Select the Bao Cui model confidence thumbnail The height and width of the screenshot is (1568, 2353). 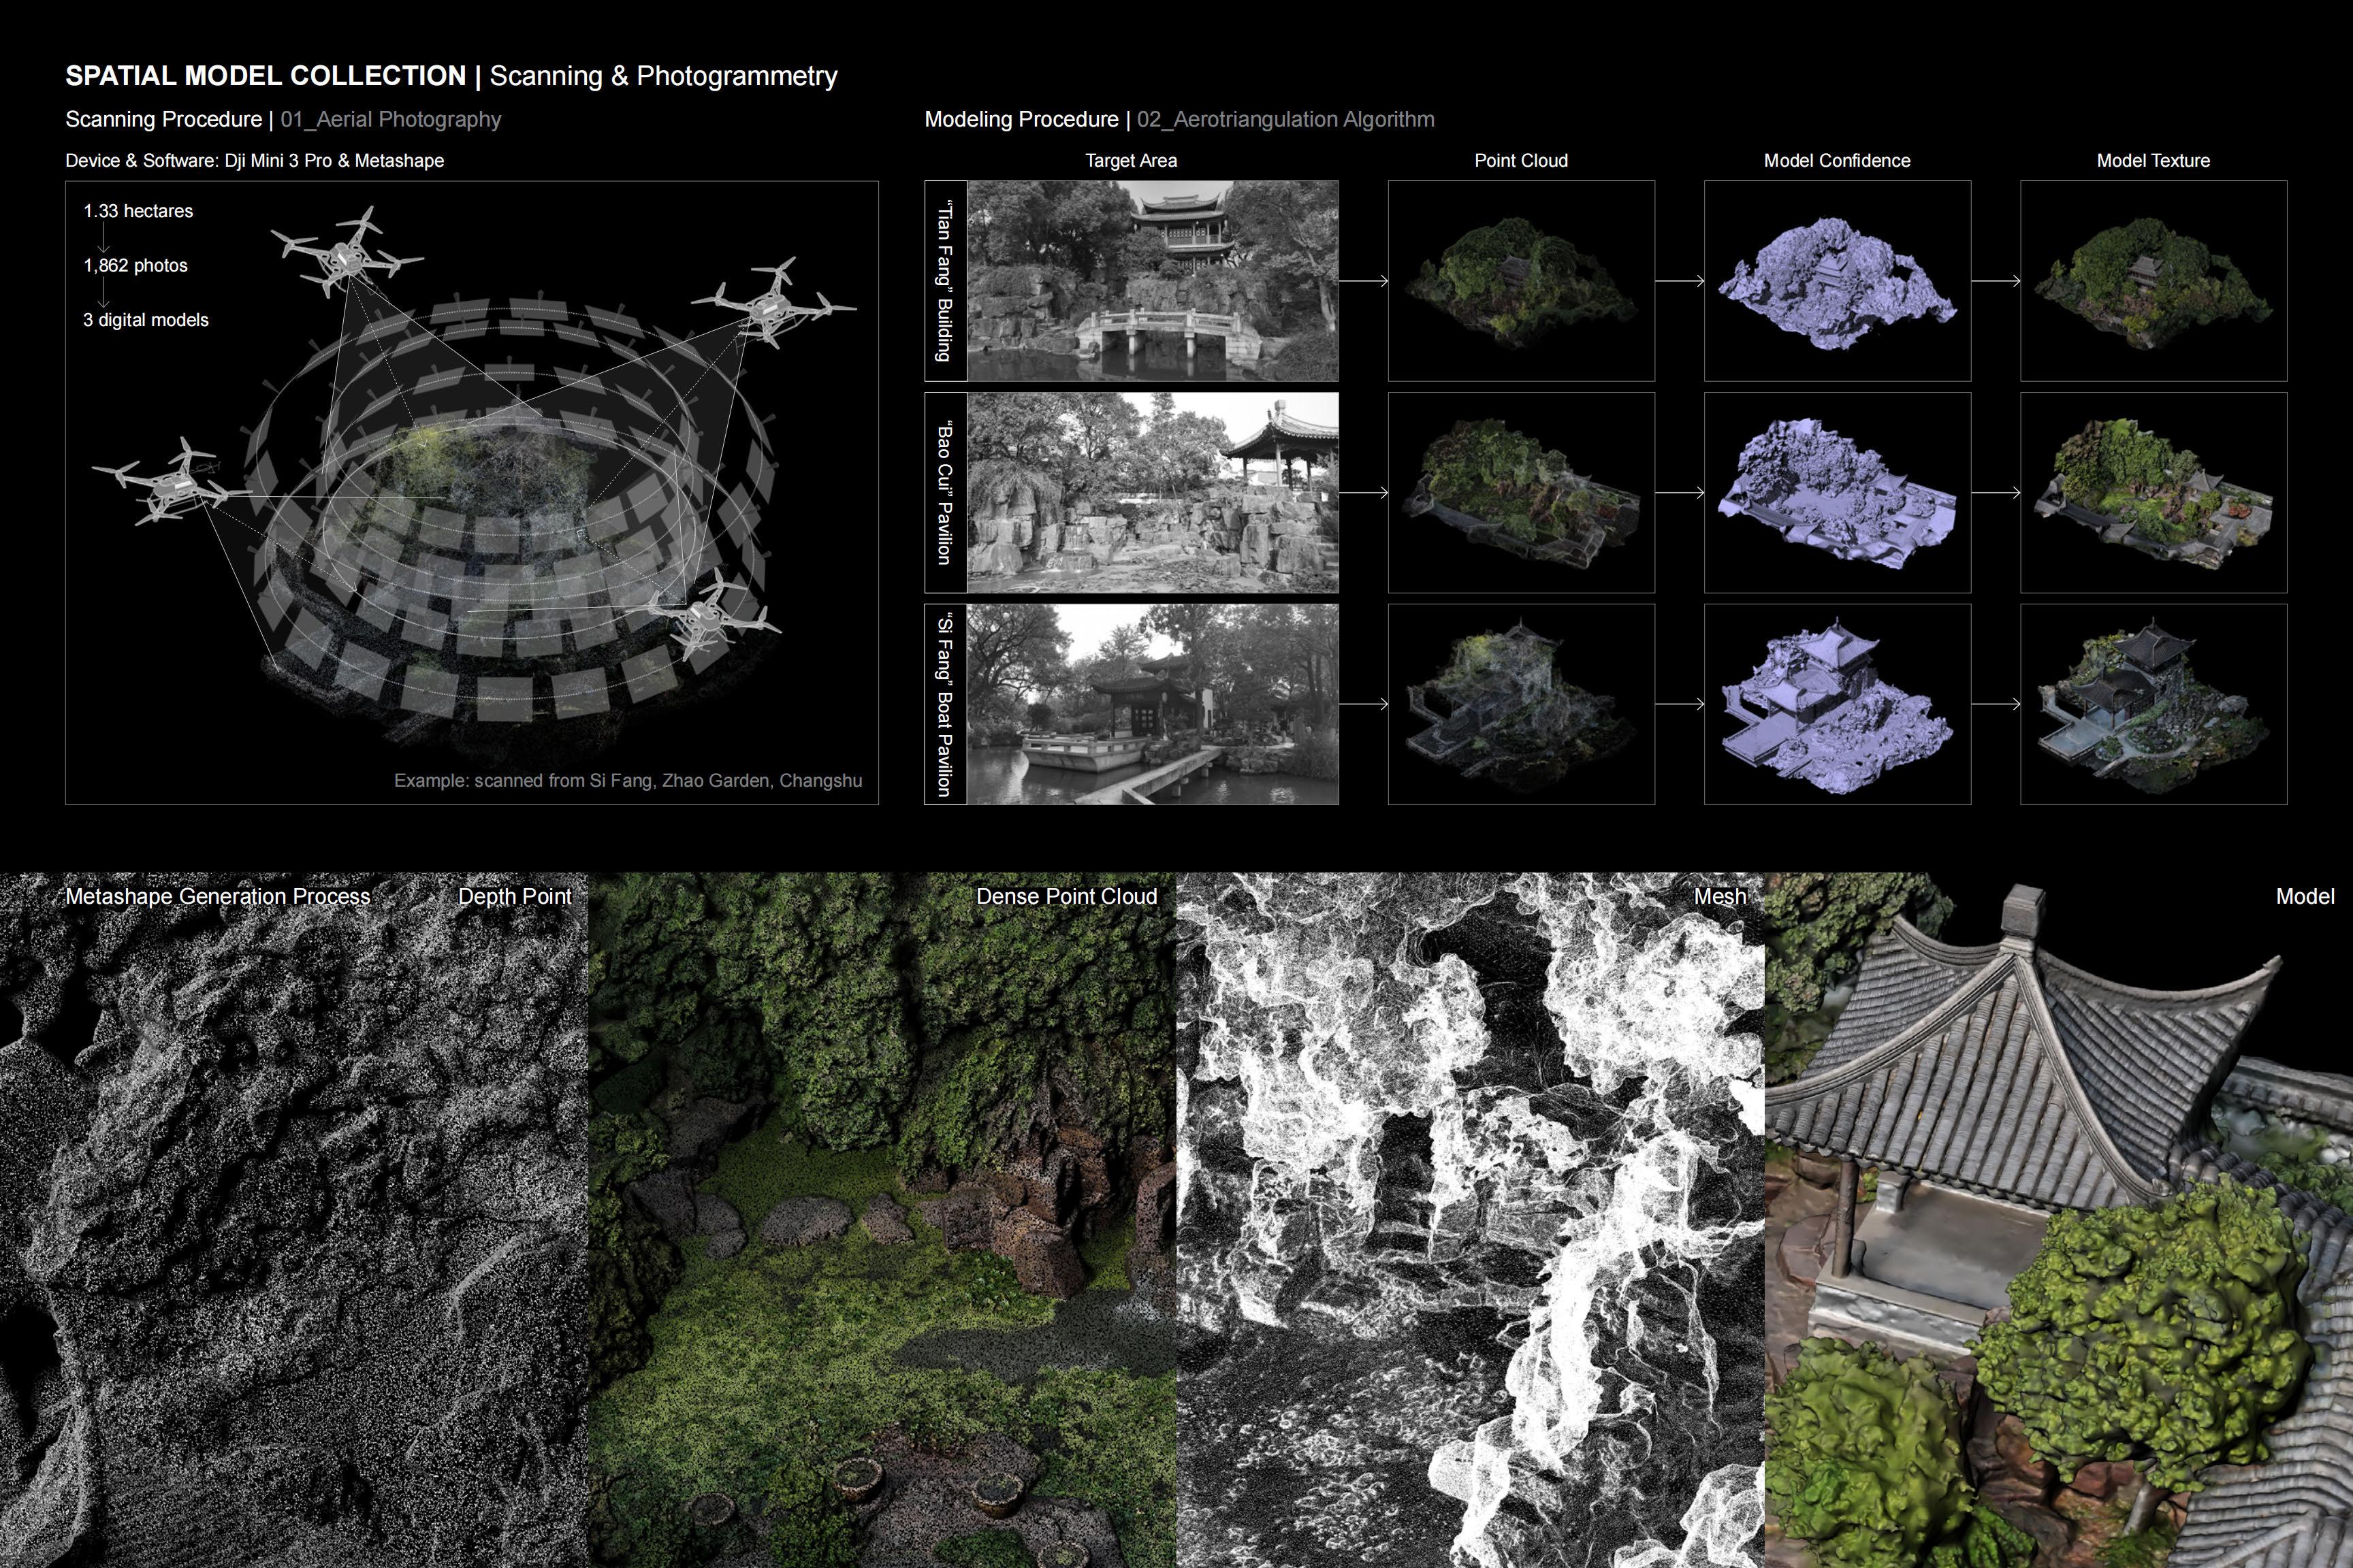[x=1837, y=492]
